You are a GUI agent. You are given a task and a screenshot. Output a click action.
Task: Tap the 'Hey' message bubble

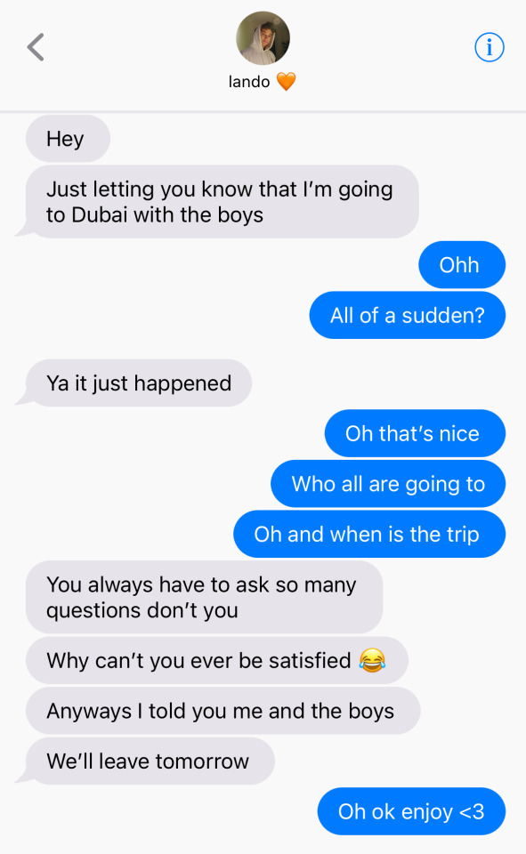68,139
